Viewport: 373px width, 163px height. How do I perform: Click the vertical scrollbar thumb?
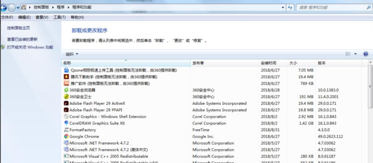point(371,86)
